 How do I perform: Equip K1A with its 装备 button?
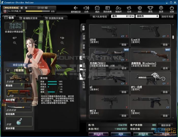[x=165, y=116]
